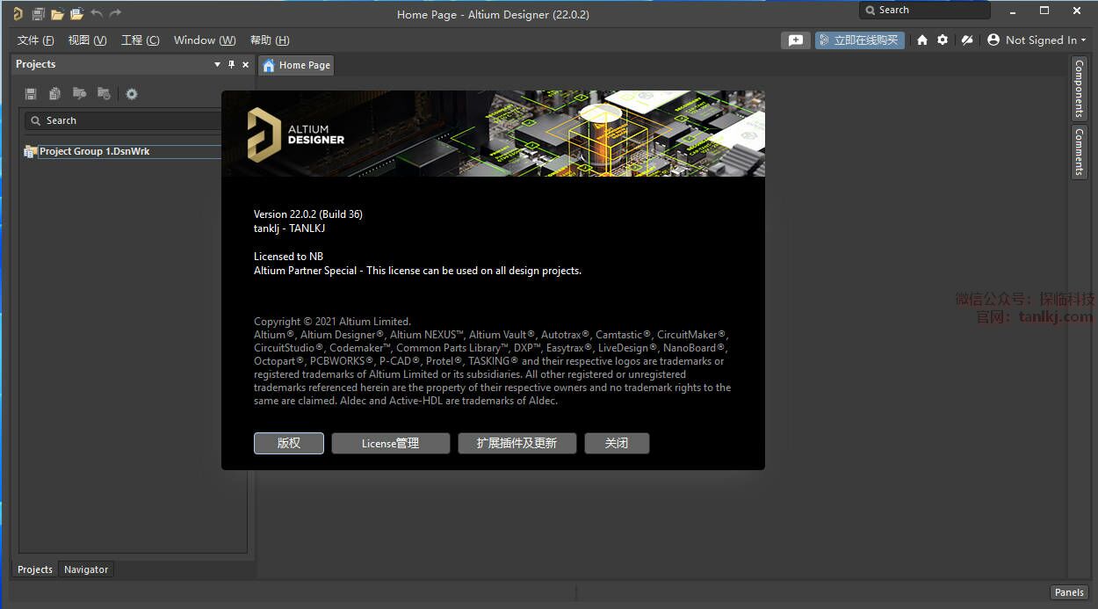Click the Save All Documents toolbar icon

38,13
